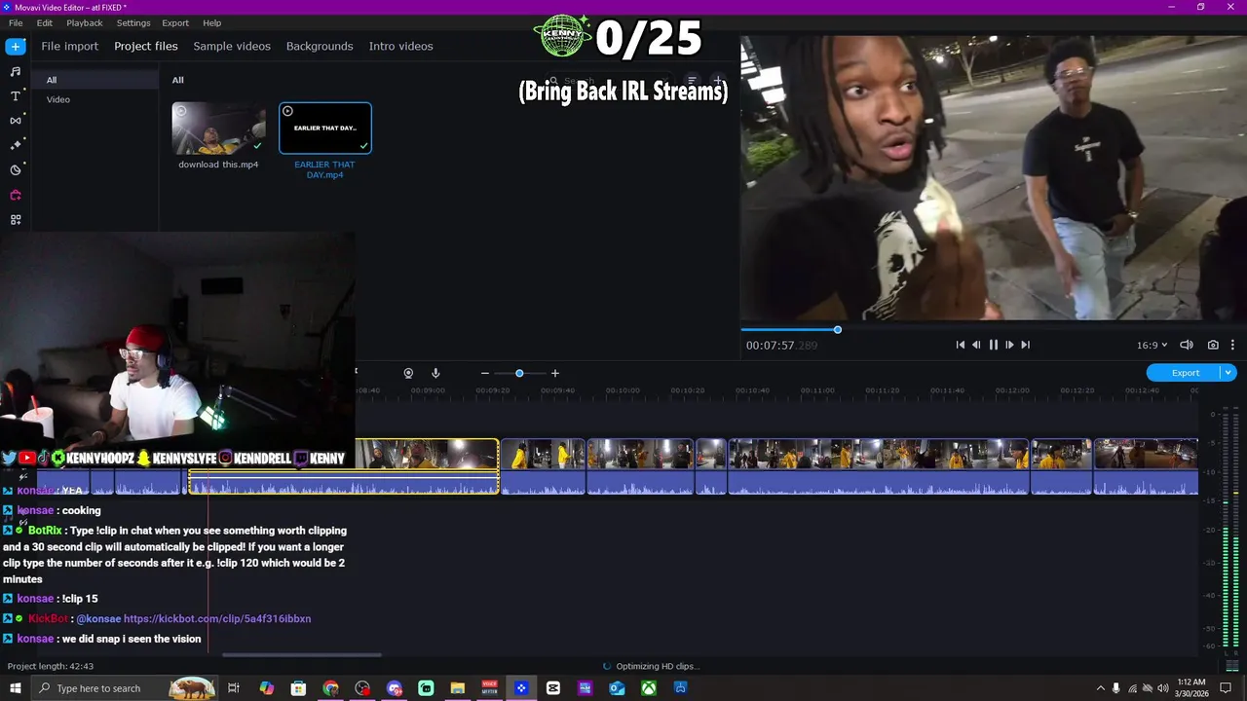Show hidden system tray icons
Screen dimensions: 1247x701
click(1101, 688)
